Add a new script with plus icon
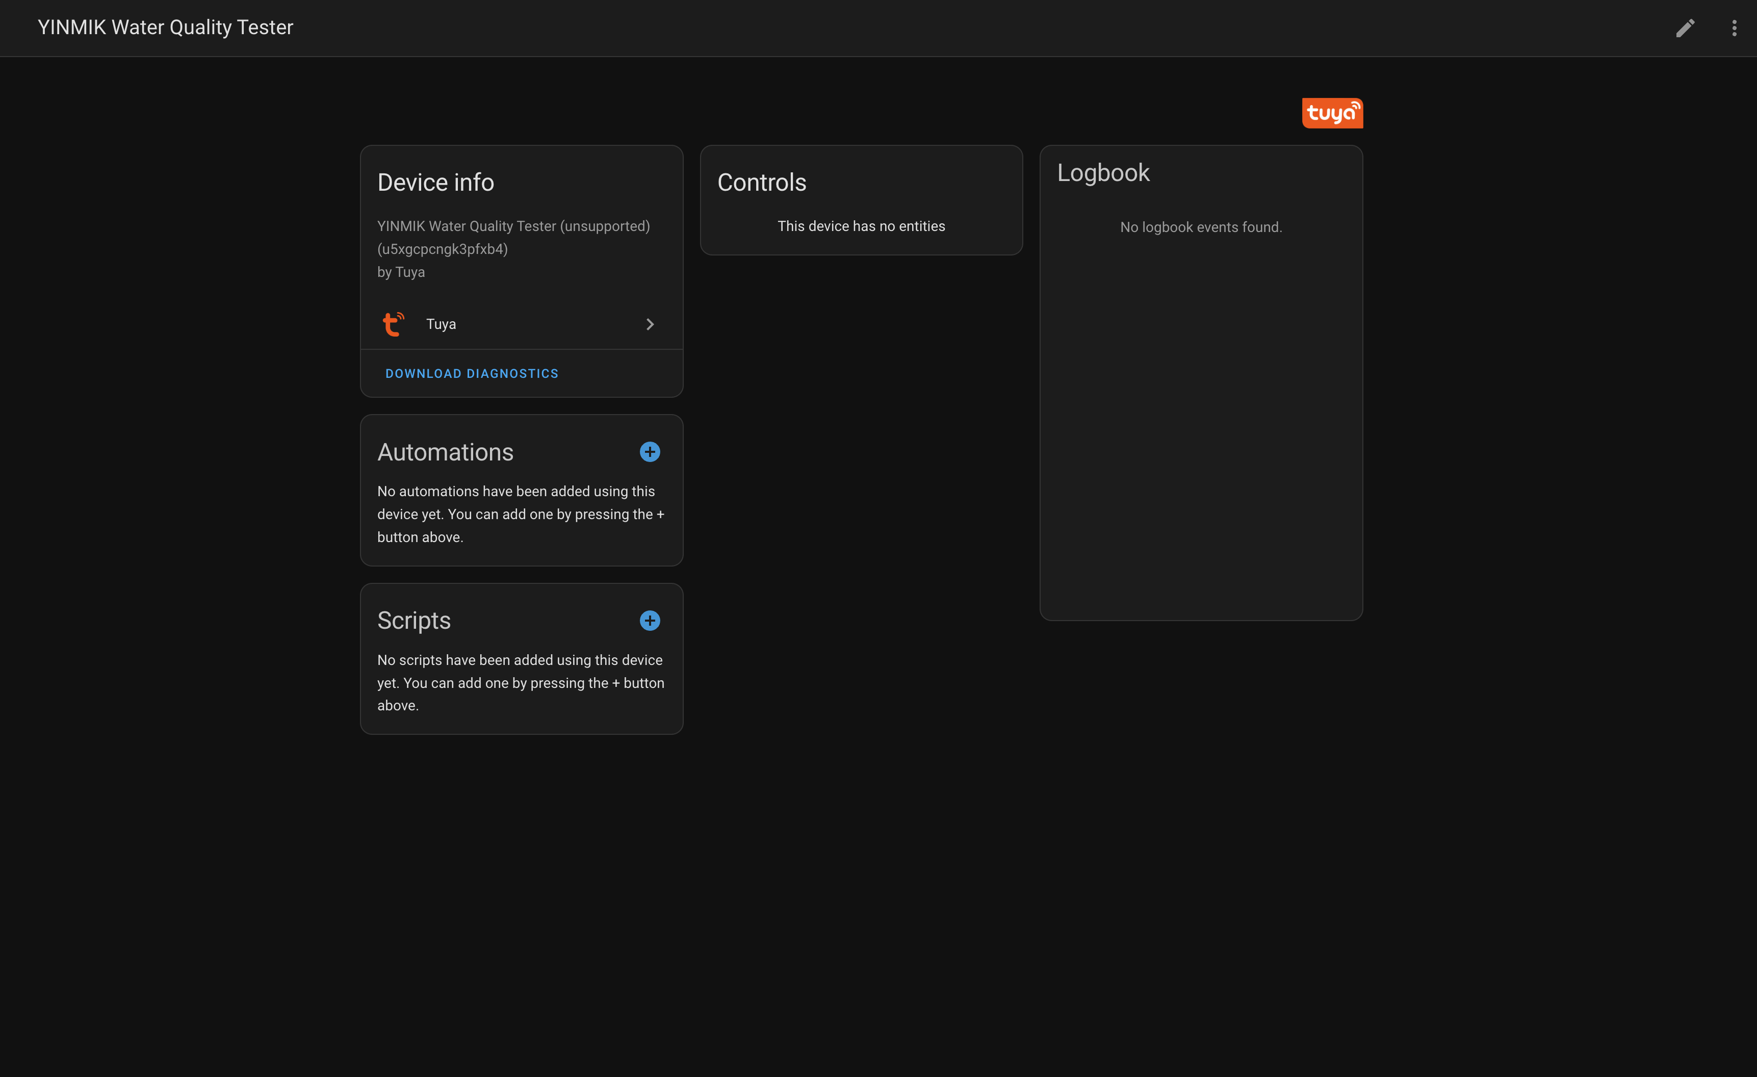The width and height of the screenshot is (1757, 1077). (650, 621)
